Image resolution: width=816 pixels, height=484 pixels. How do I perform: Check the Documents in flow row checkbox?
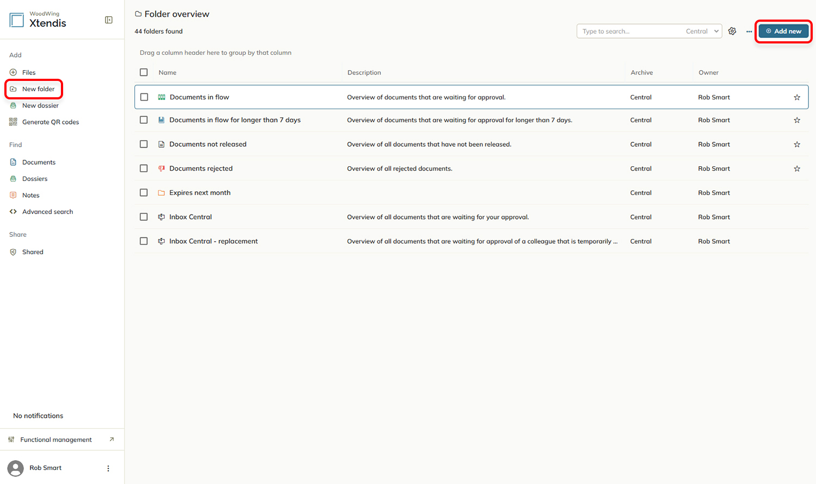144,97
